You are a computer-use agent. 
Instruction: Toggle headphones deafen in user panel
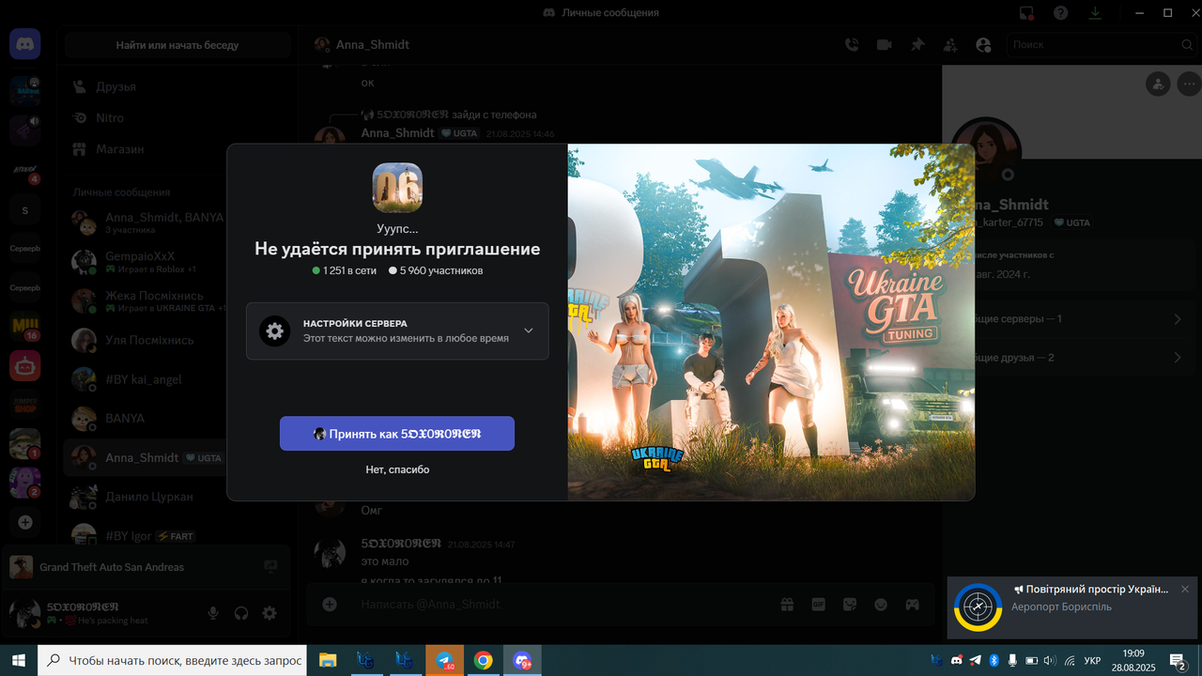(241, 613)
